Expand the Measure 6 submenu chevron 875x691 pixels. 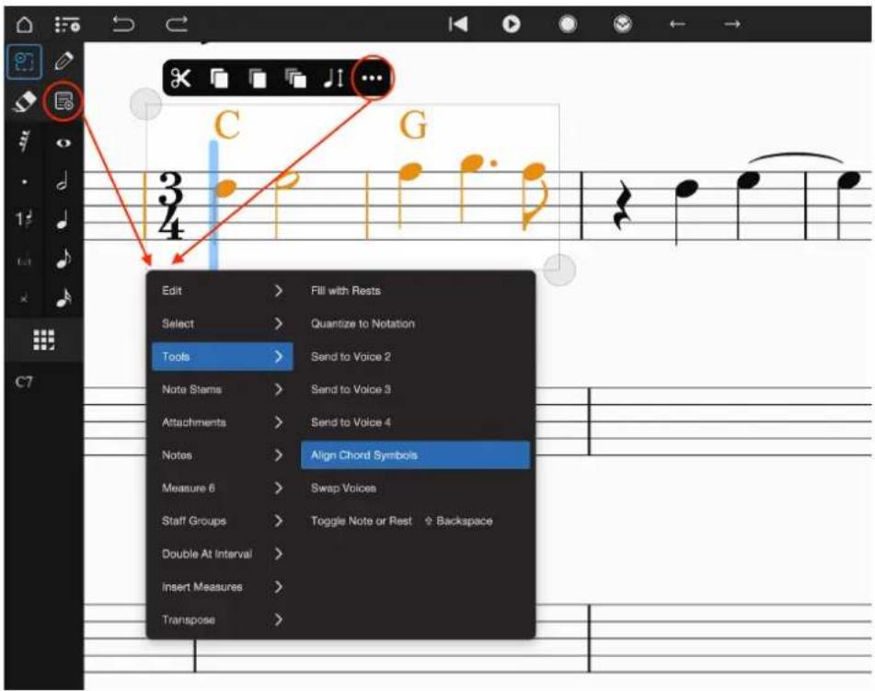pos(279,489)
